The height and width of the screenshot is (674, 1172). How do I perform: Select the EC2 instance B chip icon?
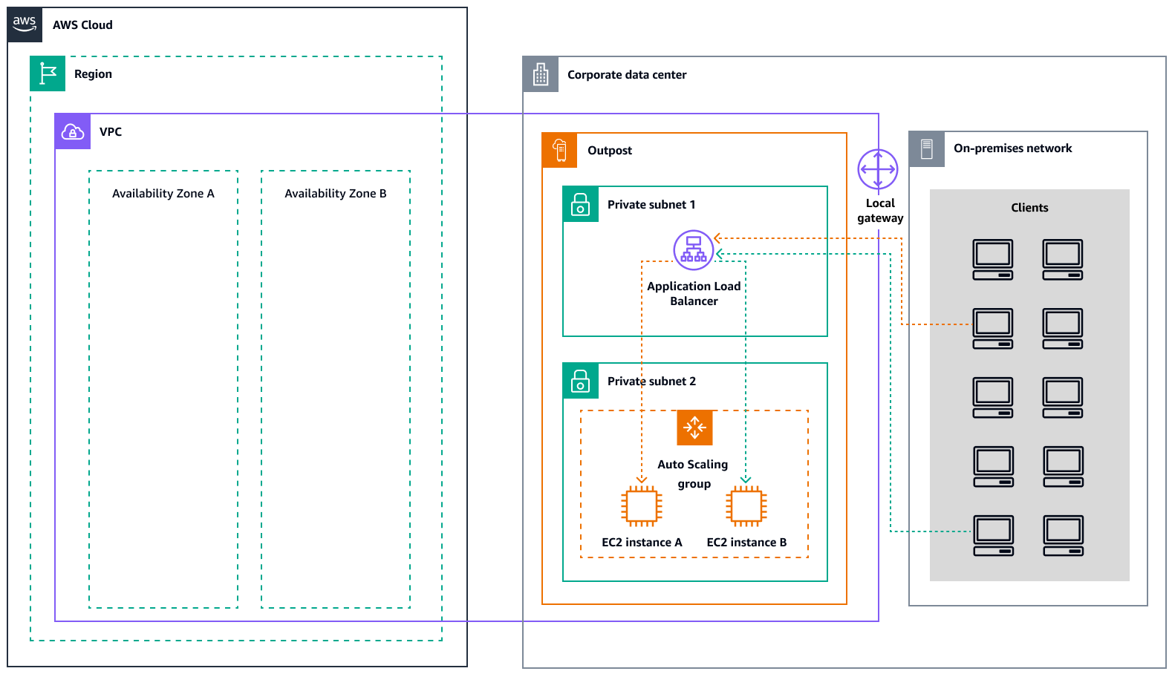(x=746, y=506)
